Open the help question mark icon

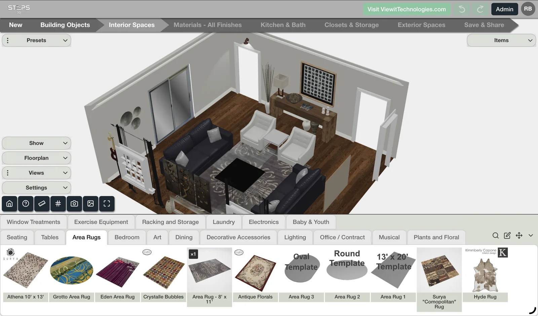(26, 204)
